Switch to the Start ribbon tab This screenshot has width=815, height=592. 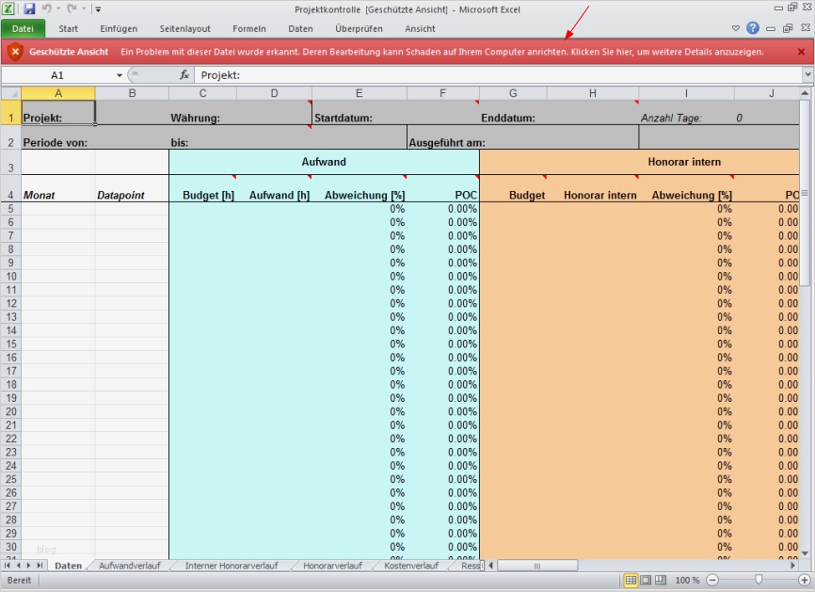tap(68, 28)
